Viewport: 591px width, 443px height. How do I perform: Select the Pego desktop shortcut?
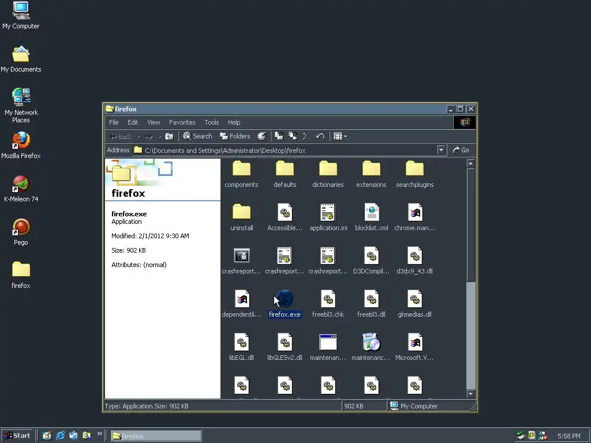click(21, 232)
